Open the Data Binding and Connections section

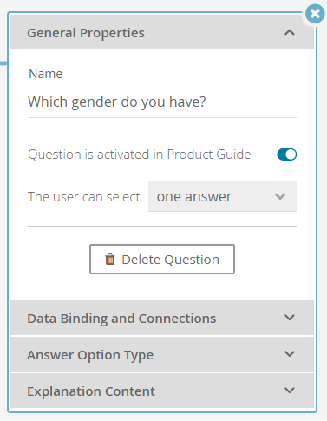pyautogui.click(x=162, y=318)
